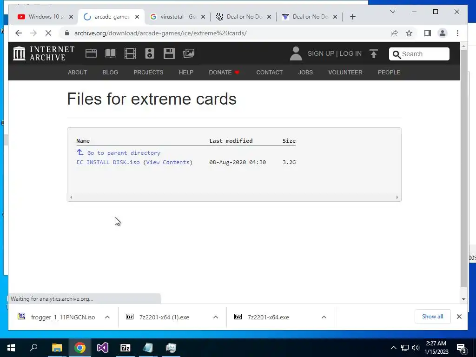The image size is (476, 357).
Task: Open HELP in the navigation menu
Action: point(186,72)
